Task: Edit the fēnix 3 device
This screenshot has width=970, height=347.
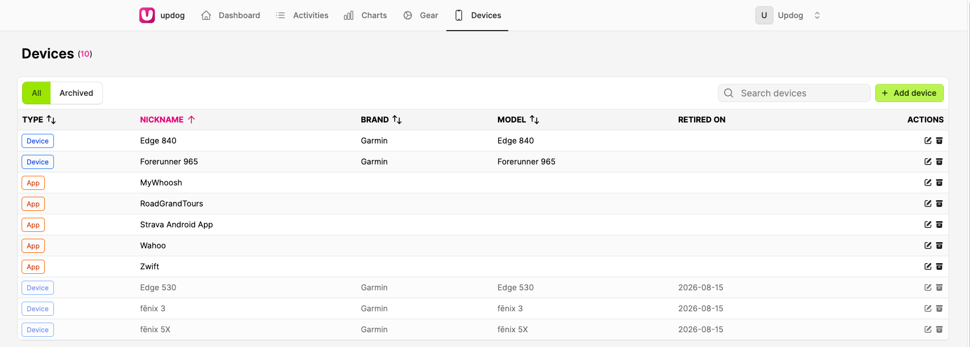Action: point(928,308)
